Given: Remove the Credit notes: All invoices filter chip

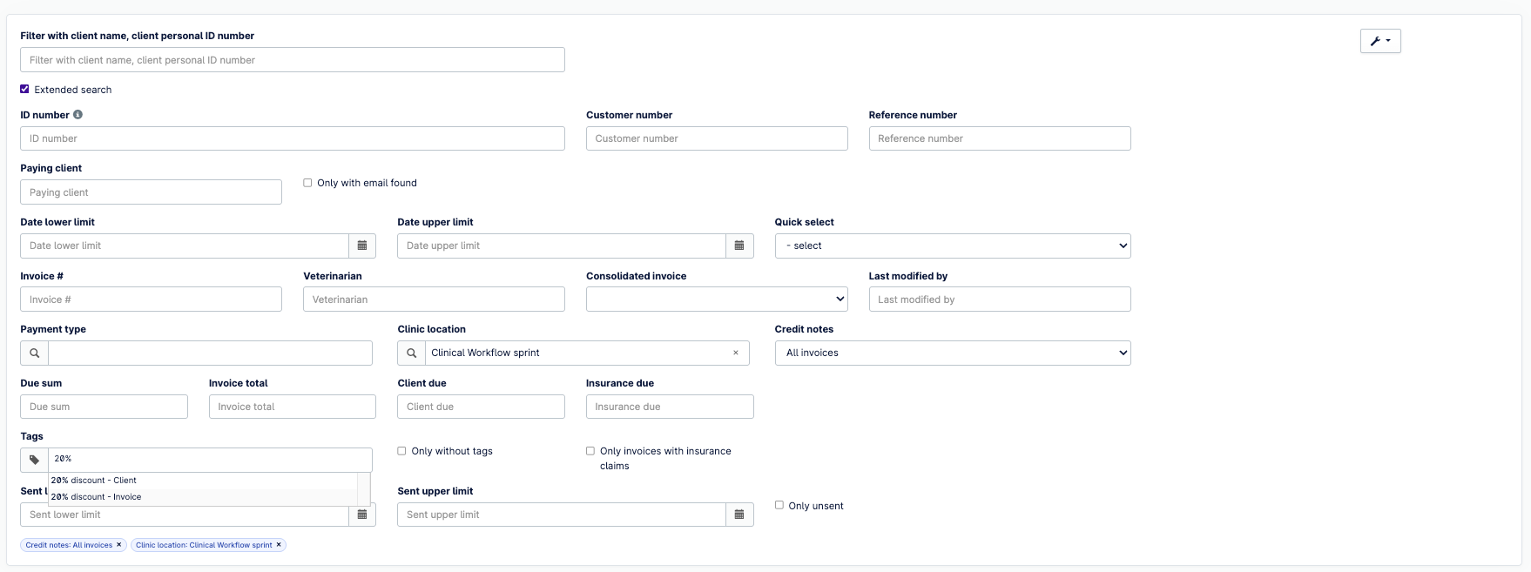Looking at the screenshot, I should pyautogui.click(x=119, y=545).
